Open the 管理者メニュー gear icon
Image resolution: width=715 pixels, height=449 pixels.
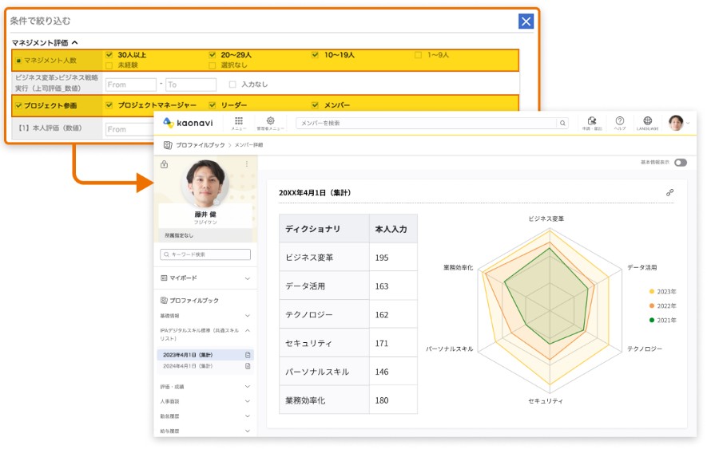tap(270, 120)
